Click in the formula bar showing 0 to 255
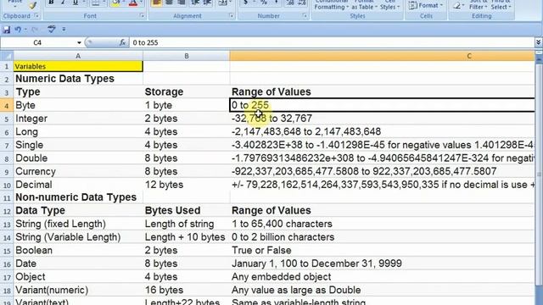This screenshot has height=305, width=543. pyautogui.click(x=332, y=42)
